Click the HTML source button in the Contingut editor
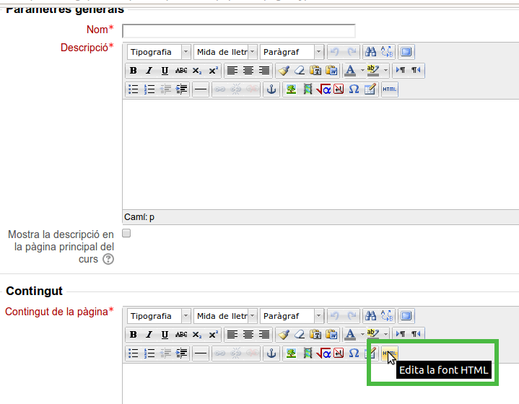The width and height of the screenshot is (519, 404). (x=390, y=353)
